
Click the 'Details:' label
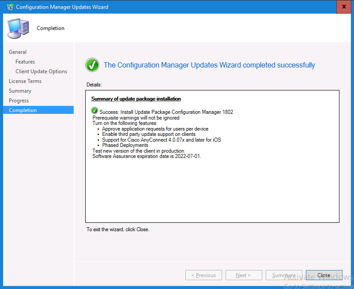click(x=94, y=85)
